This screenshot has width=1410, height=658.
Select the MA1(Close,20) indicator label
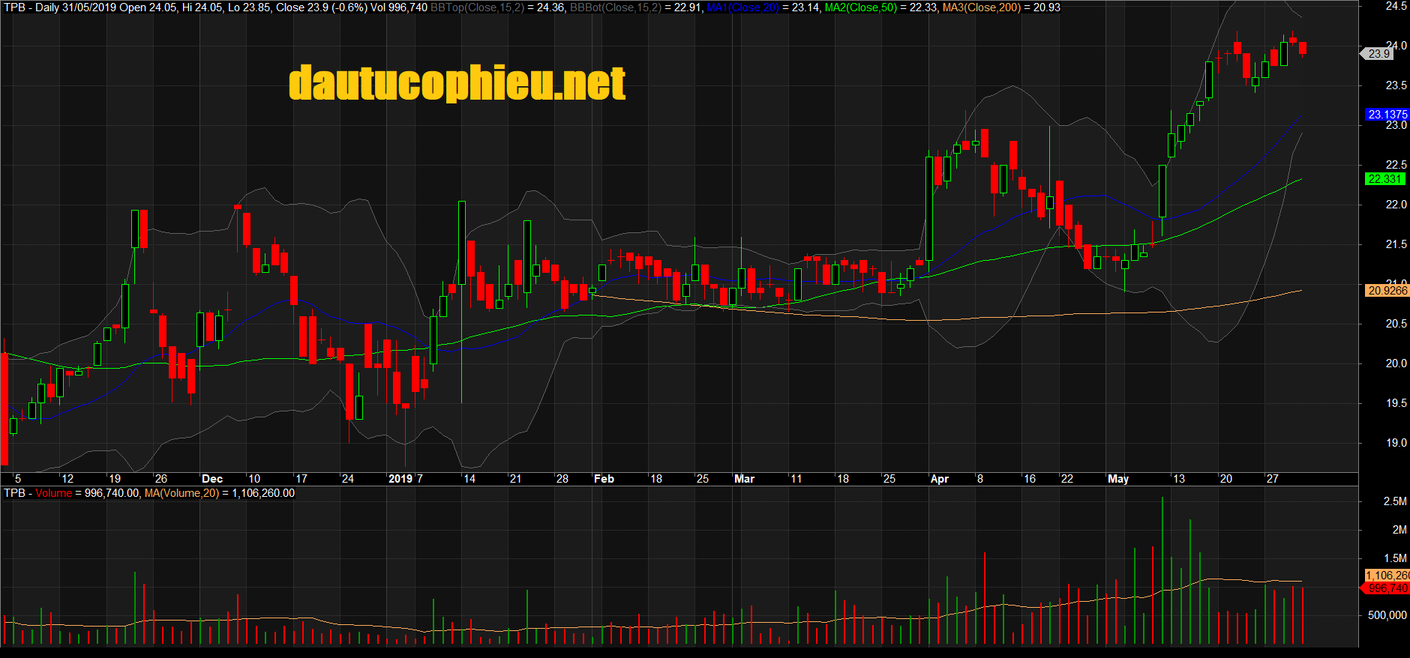(742, 7)
